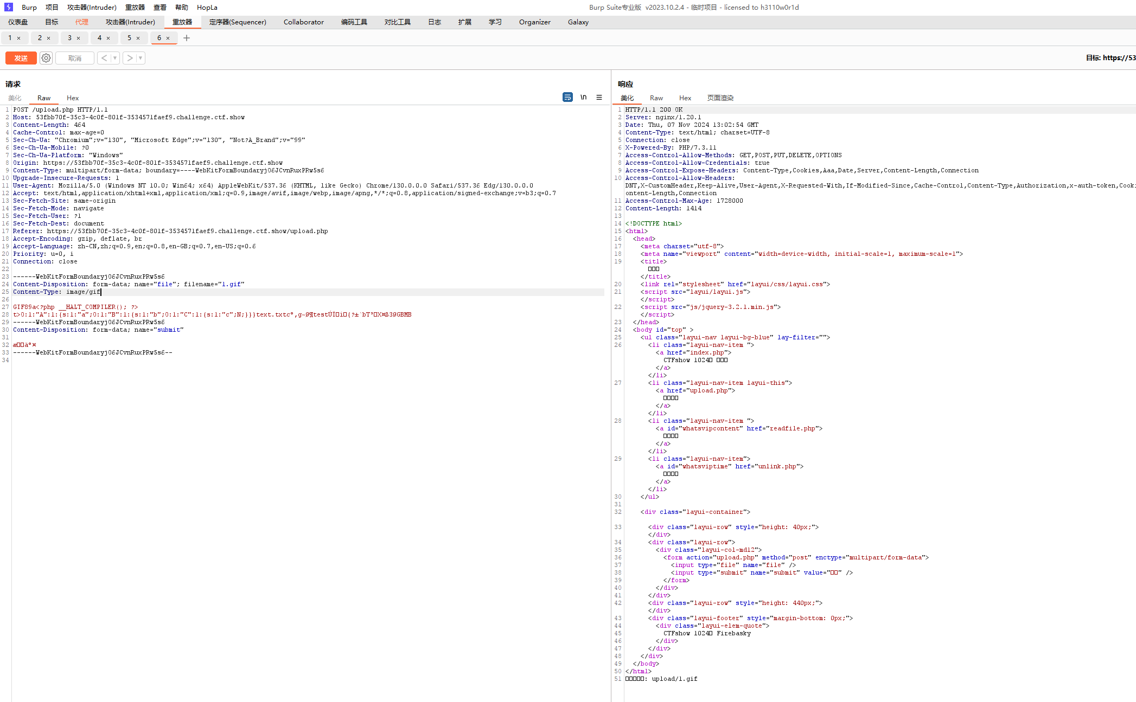Switch to the 代理 tab
1136x702 pixels.
pos(82,22)
